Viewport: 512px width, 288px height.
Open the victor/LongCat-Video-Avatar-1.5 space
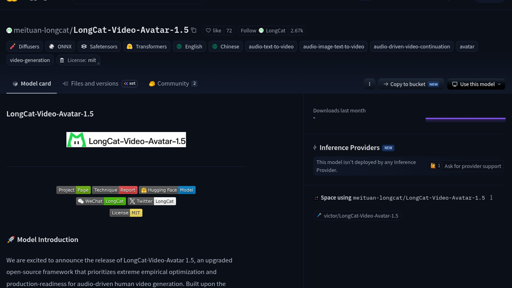click(358, 216)
